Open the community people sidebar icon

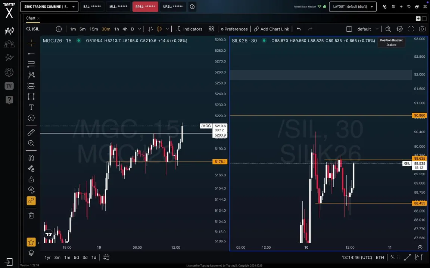pos(9,44)
